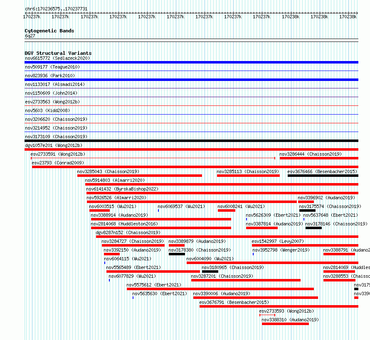Select nsv5603 (Kidd2008) variant

click(x=47, y=110)
